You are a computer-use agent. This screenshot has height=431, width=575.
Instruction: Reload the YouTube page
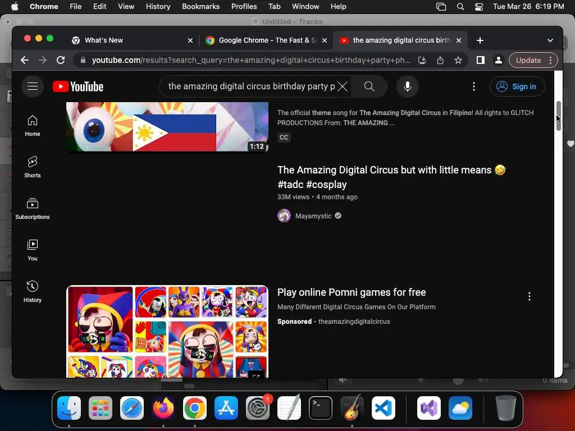[x=61, y=60]
